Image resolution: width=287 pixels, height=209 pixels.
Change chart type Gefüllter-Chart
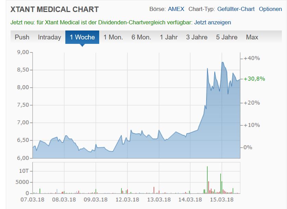pos(236,9)
